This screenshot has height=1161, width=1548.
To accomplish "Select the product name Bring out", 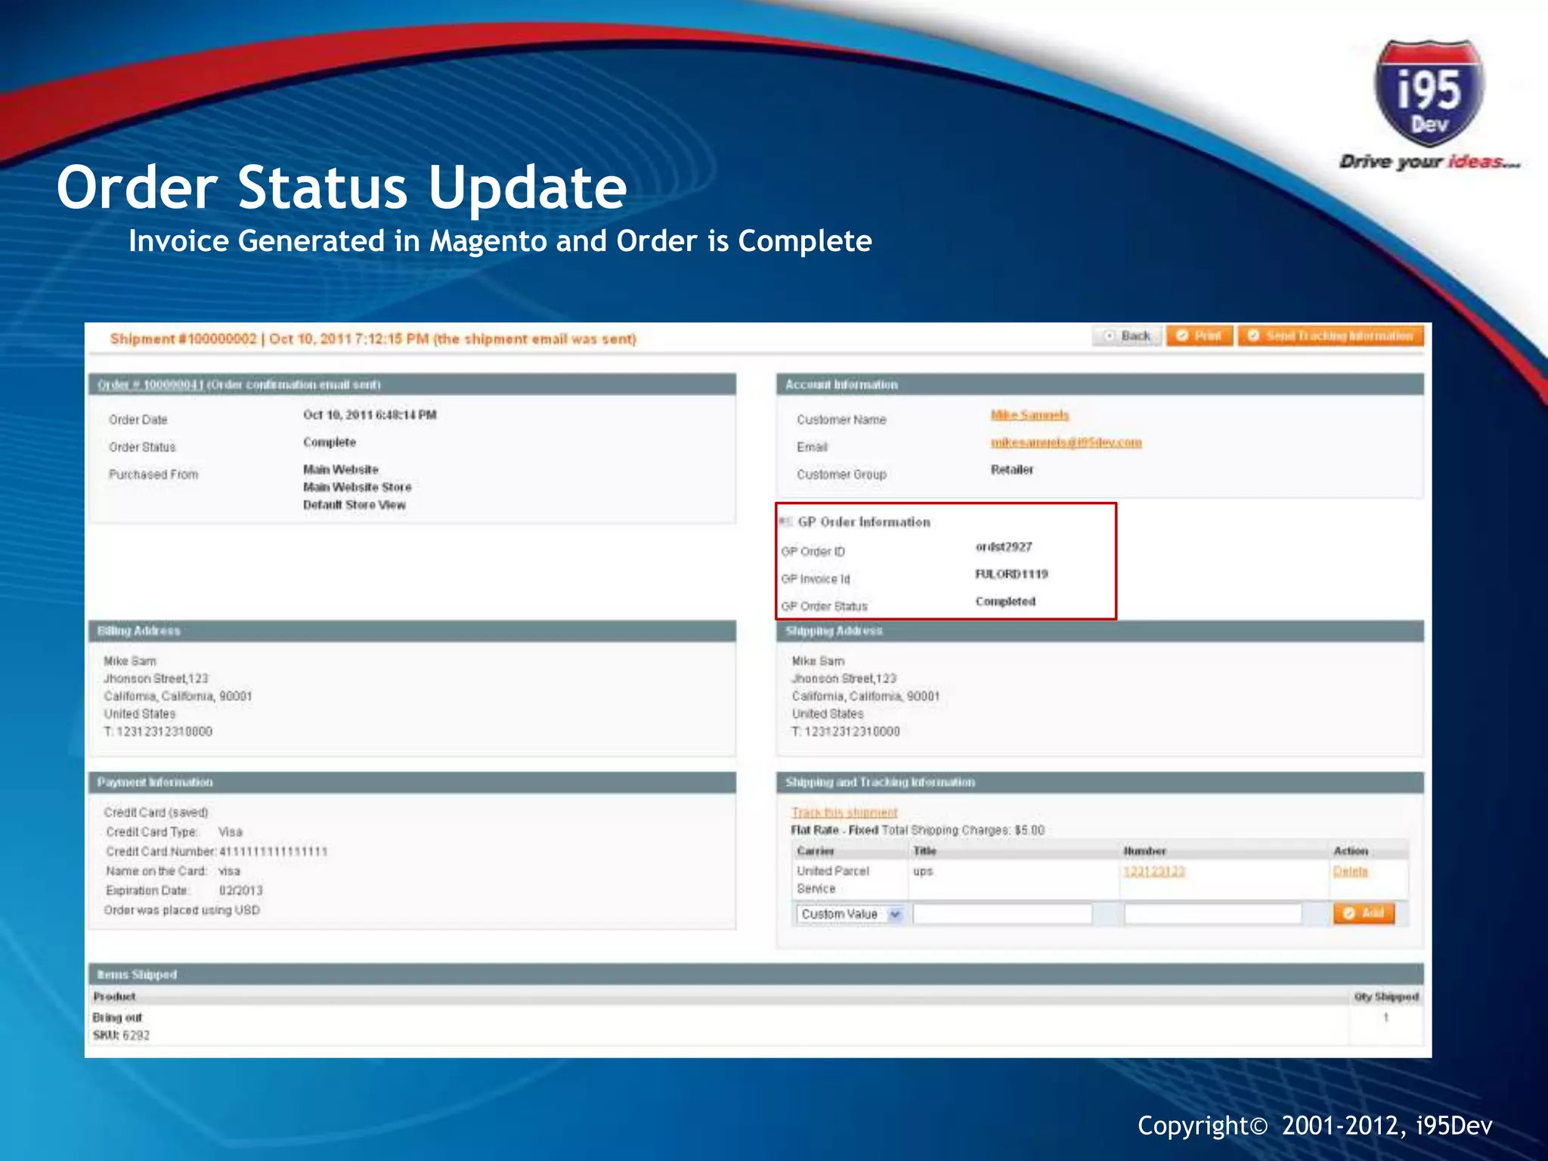I will 117,1017.
